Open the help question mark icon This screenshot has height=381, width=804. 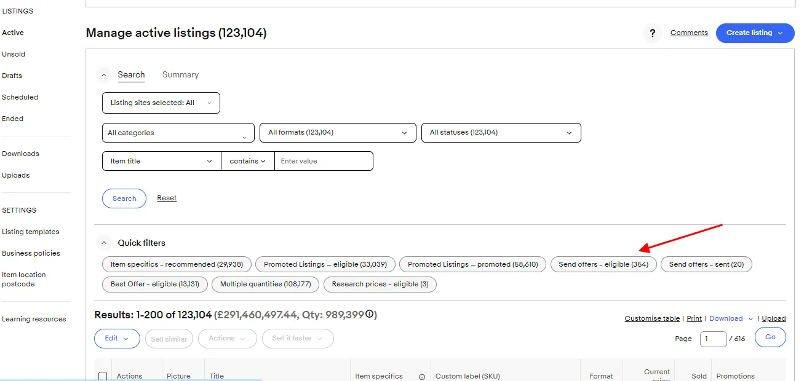click(x=653, y=33)
